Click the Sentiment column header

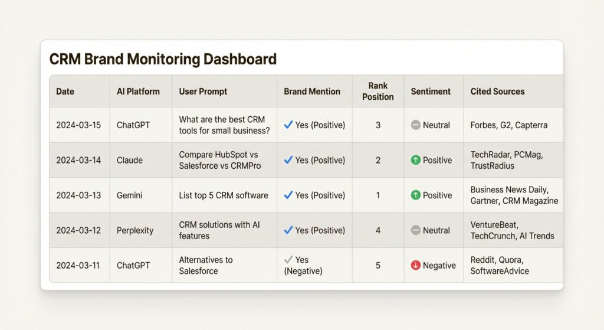pos(431,92)
